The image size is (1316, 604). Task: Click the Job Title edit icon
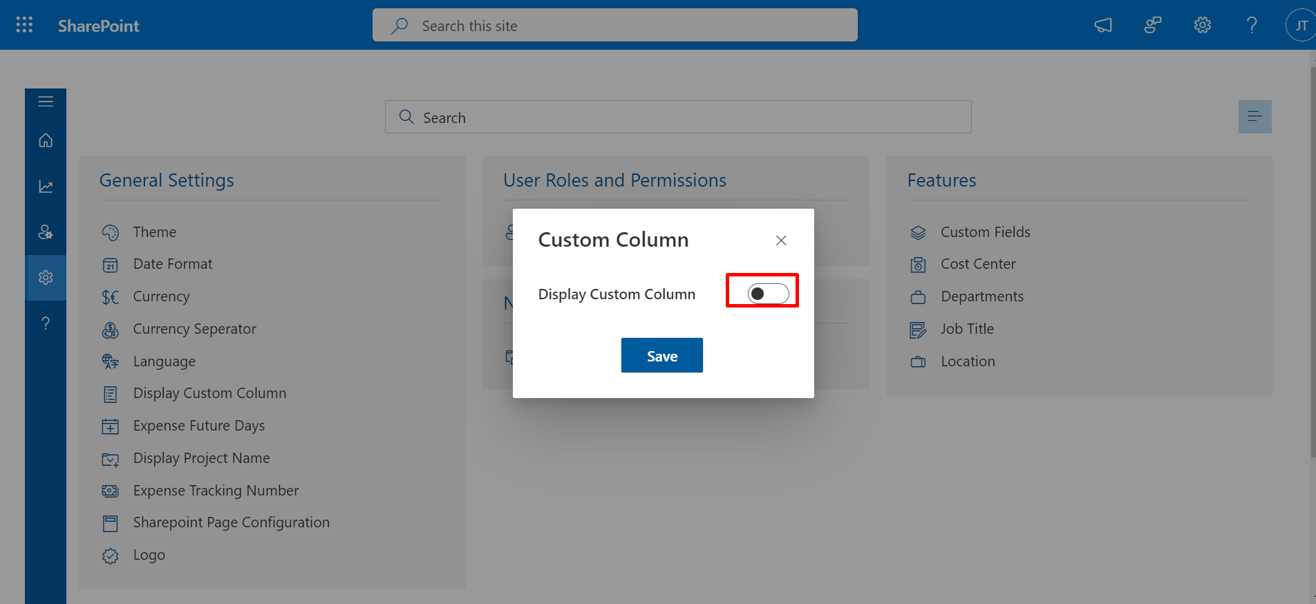coord(918,330)
